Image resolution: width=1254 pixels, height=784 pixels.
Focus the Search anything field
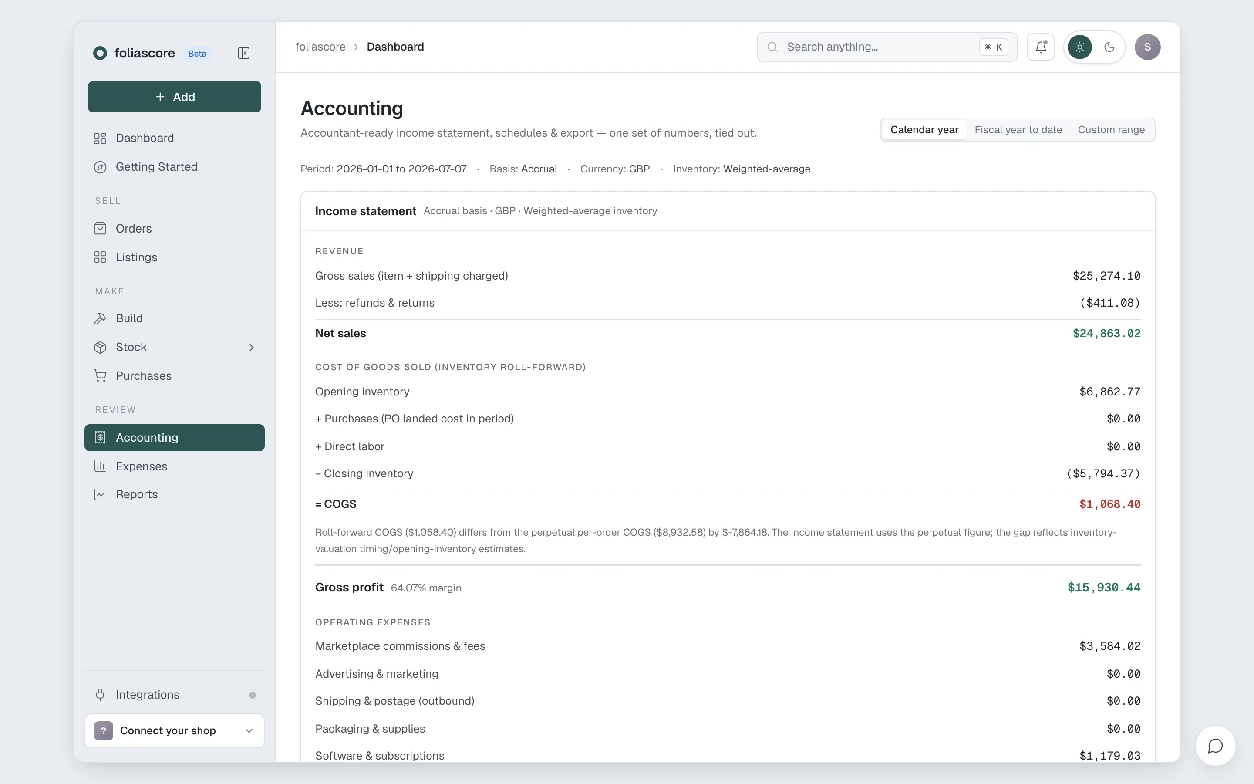887,47
